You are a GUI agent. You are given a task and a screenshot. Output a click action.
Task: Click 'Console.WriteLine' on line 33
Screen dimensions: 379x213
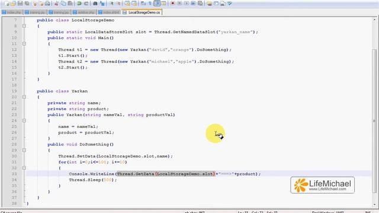point(91,174)
